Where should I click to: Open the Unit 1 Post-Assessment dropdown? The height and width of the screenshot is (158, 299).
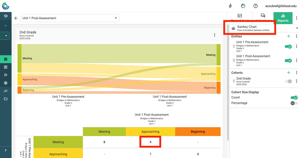[70, 18]
